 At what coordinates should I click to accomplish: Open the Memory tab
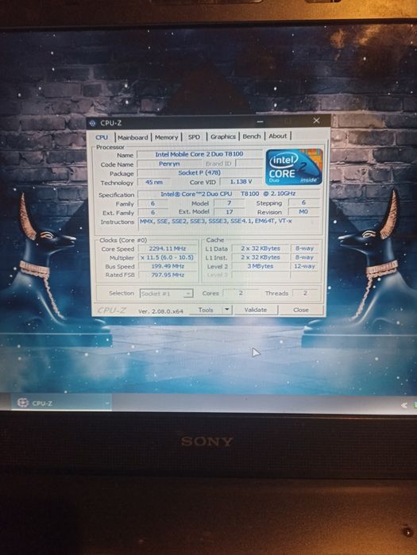[x=166, y=137]
